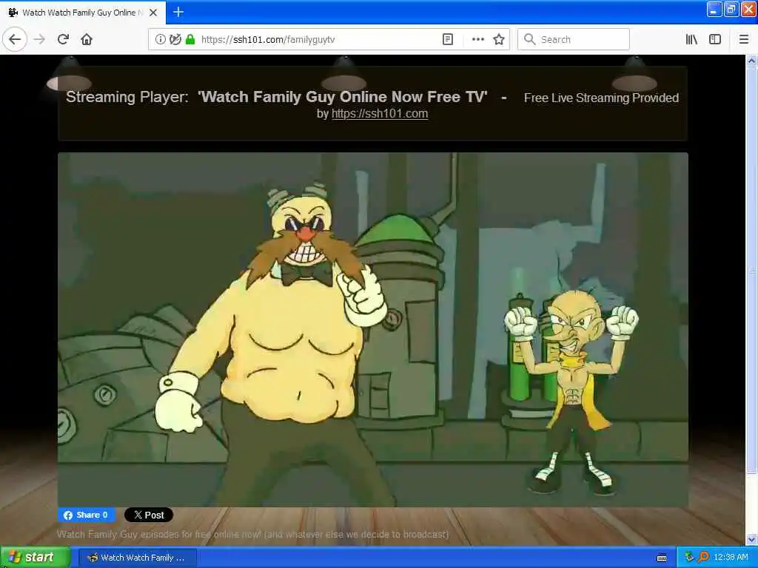Click the green secure connection padlock
Screen dimensions: 758x568
[x=190, y=40]
